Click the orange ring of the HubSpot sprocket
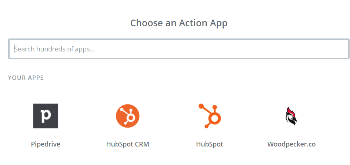Viewport: 350px width, 165px height. (214, 119)
